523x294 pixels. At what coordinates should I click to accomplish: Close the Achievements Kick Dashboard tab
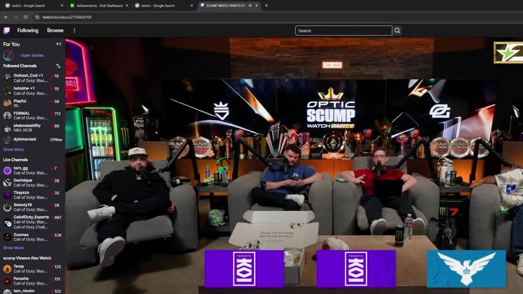[127, 6]
